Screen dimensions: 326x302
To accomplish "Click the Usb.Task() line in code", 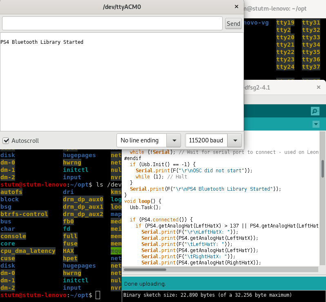I will [x=145, y=207].
